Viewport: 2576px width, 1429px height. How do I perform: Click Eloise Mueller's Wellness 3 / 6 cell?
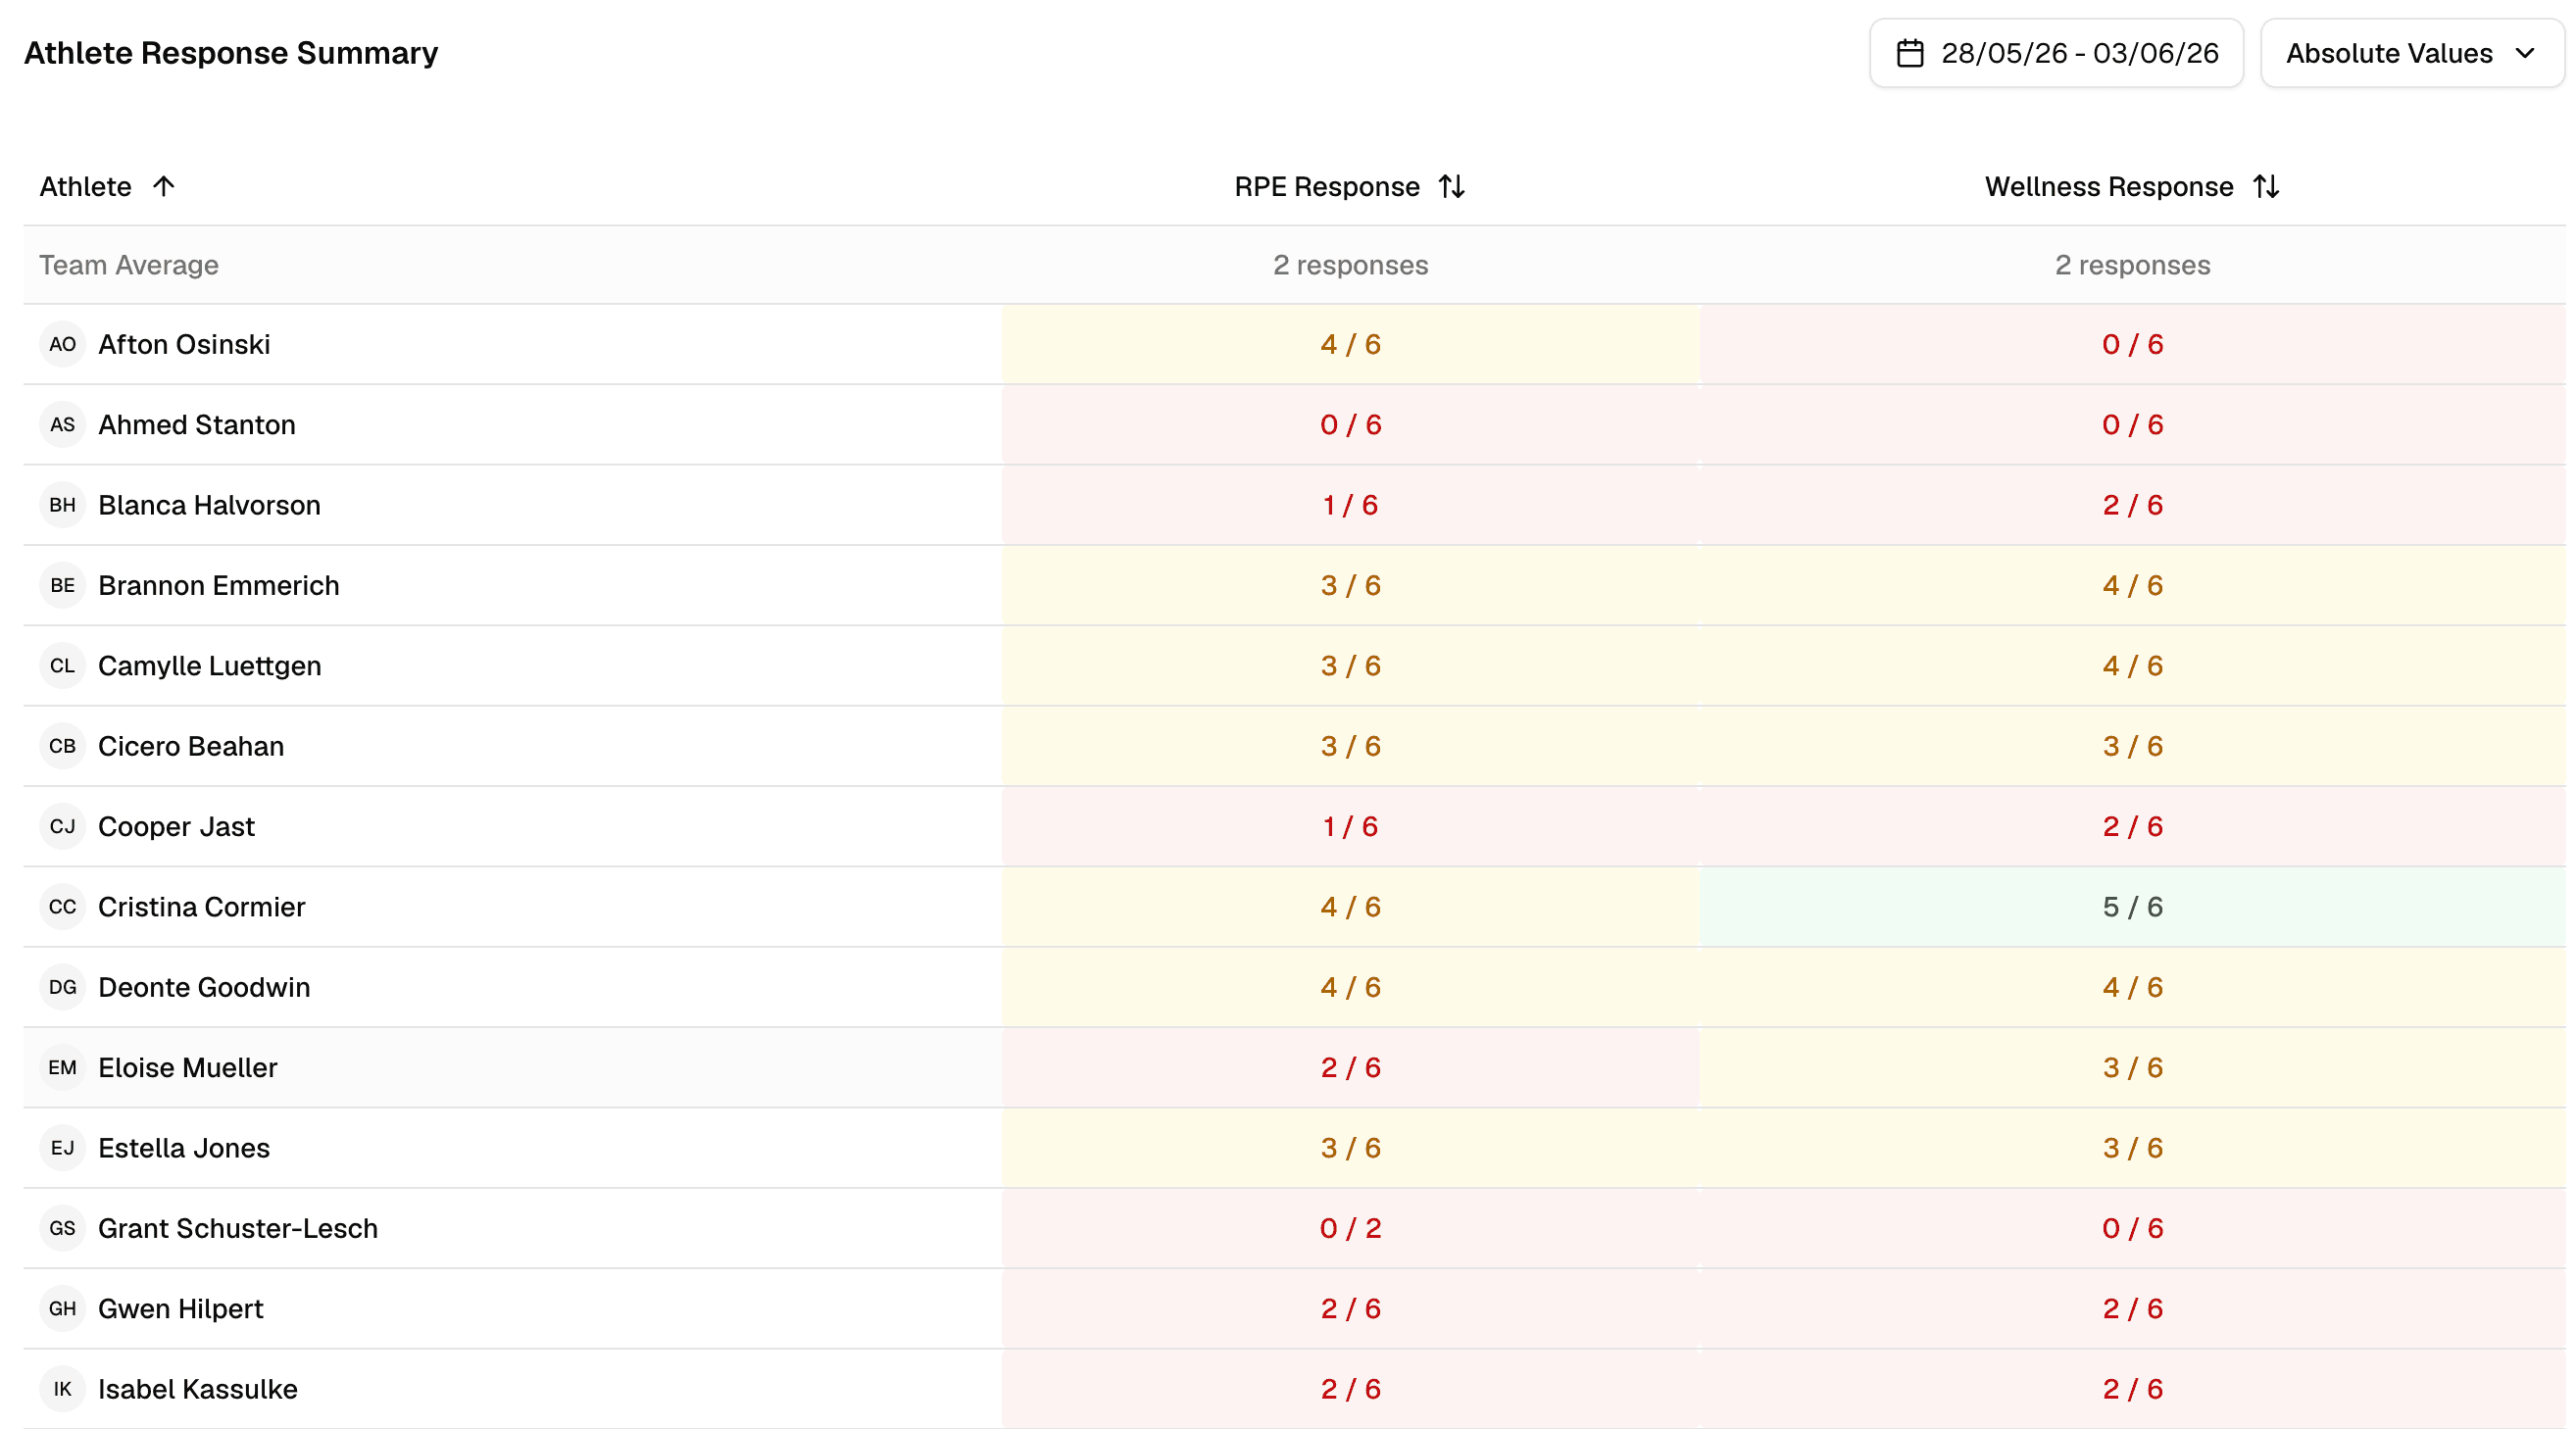pyautogui.click(x=2133, y=1068)
